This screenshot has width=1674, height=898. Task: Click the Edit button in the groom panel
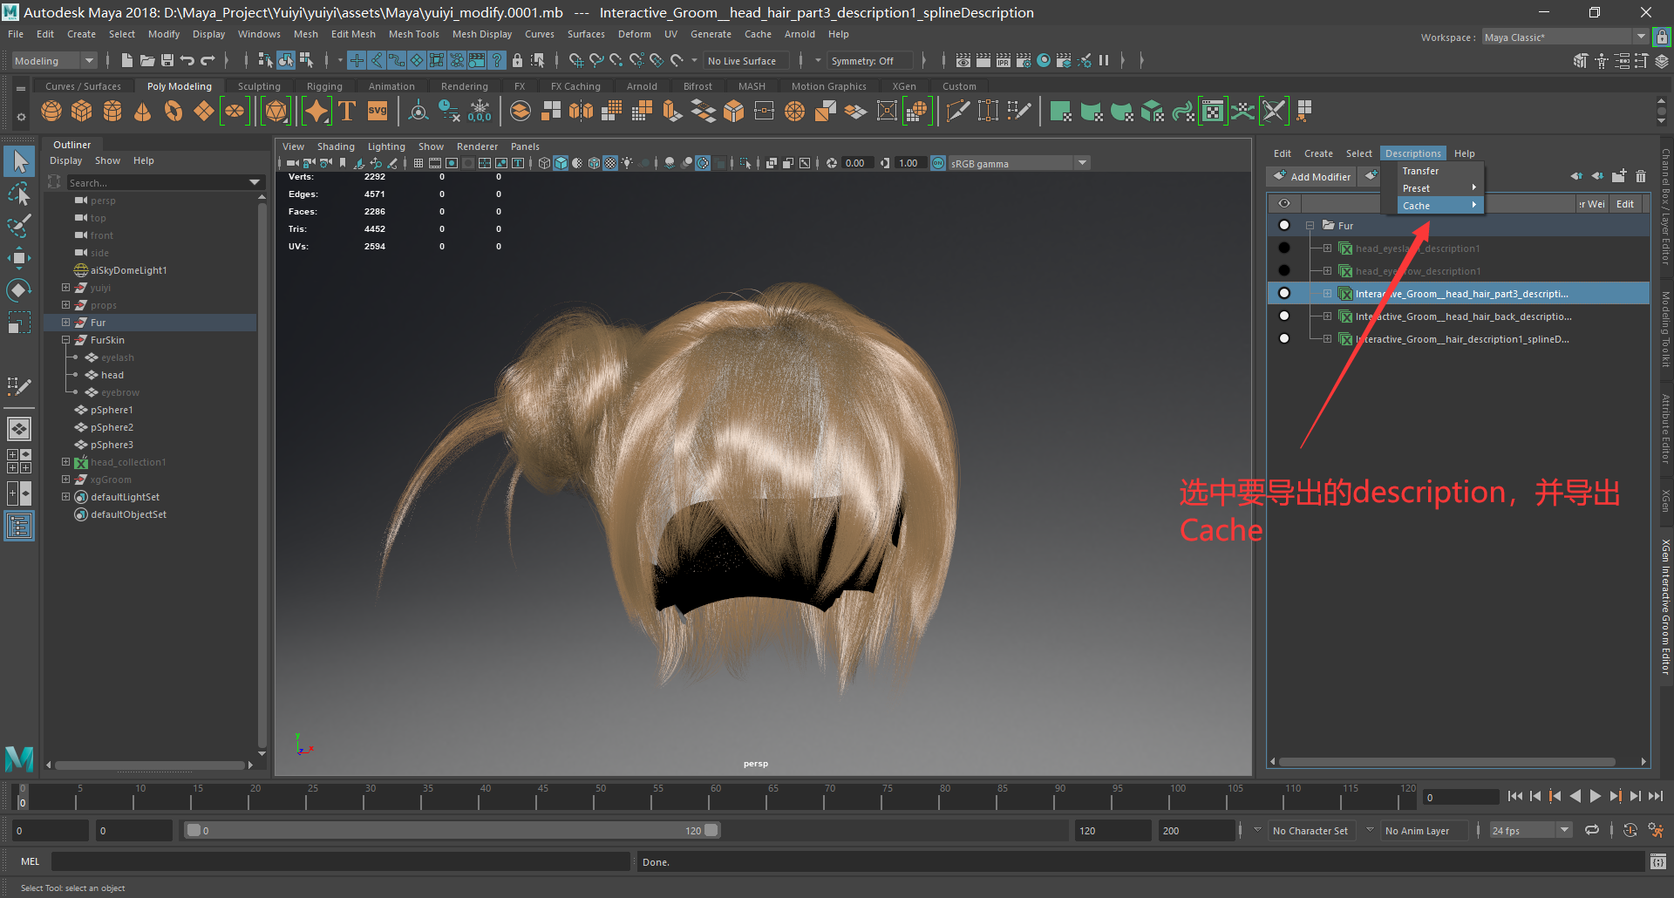pos(1624,203)
